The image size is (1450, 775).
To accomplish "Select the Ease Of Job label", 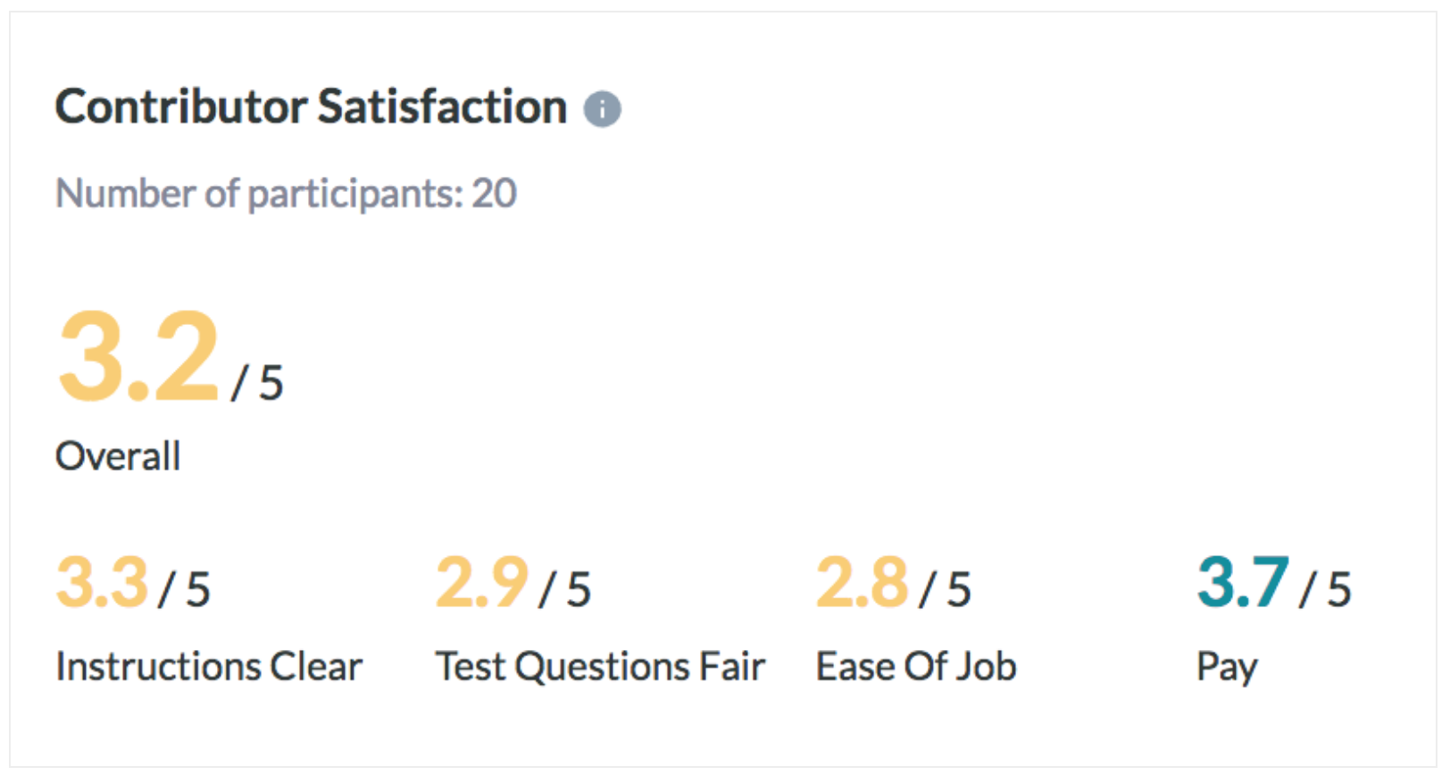I will tap(916, 667).
